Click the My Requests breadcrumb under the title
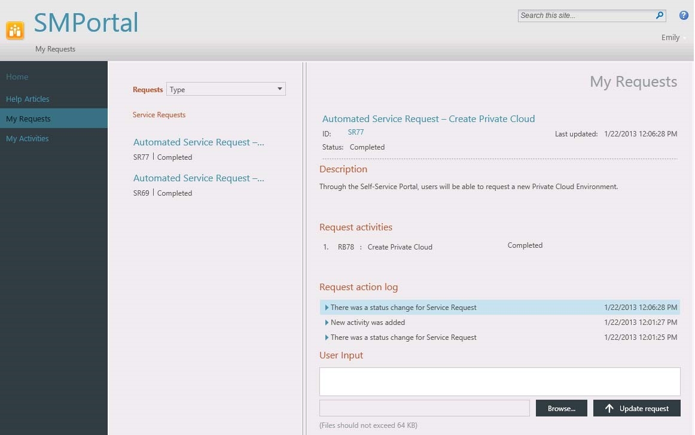This screenshot has width=695, height=435. [56, 49]
